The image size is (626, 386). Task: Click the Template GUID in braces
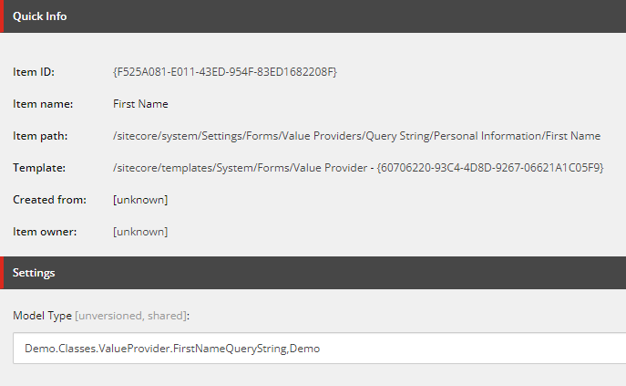pyautogui.click(x=491, y=168)
